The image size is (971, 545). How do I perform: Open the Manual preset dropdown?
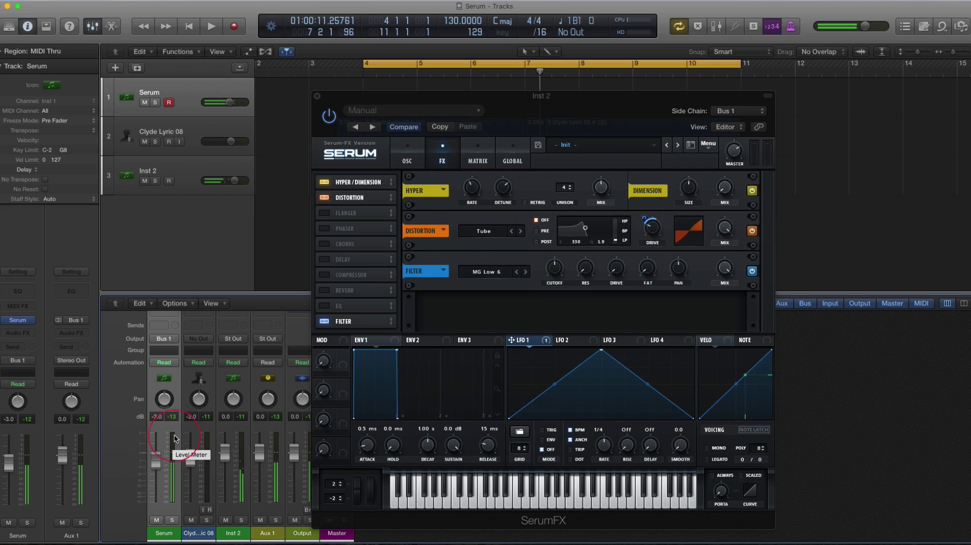(x=414, y=110)
